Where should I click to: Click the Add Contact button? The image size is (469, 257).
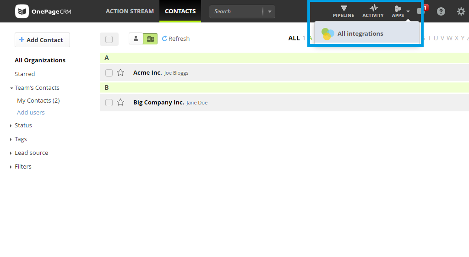(x=42, y=40)
